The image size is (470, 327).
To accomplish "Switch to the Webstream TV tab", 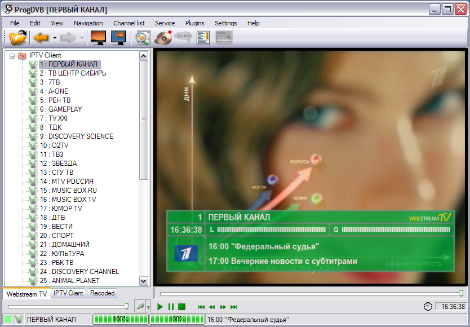I will [26, 294].
